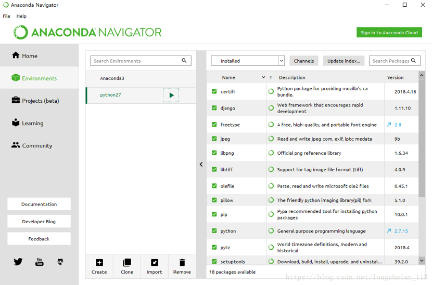Toggle the pillow package checkbox

[214, 200]
